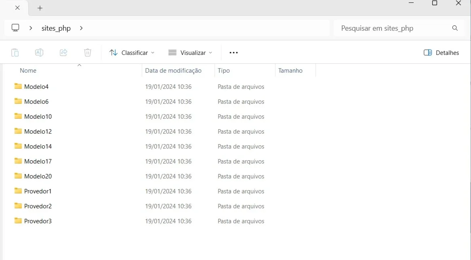Screen dimensions: 471x260
Task: Click Pasta de arquivos type for Modelo12
Action: click(x=241, y=132)
